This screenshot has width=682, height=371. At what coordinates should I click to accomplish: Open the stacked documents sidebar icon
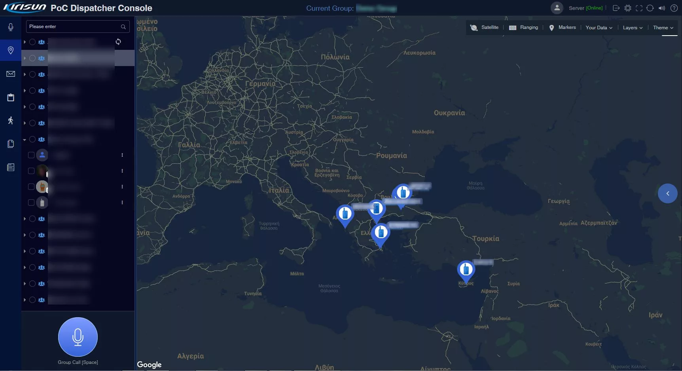(x=11, y=144)
